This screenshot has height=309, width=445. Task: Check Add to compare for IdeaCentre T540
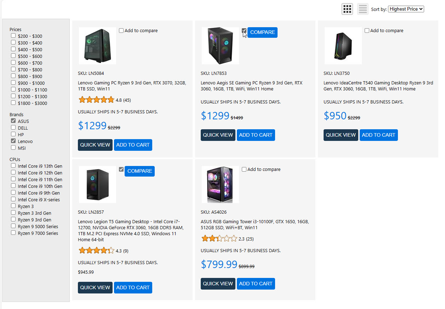pyautogui.click(x=367, y=31)
